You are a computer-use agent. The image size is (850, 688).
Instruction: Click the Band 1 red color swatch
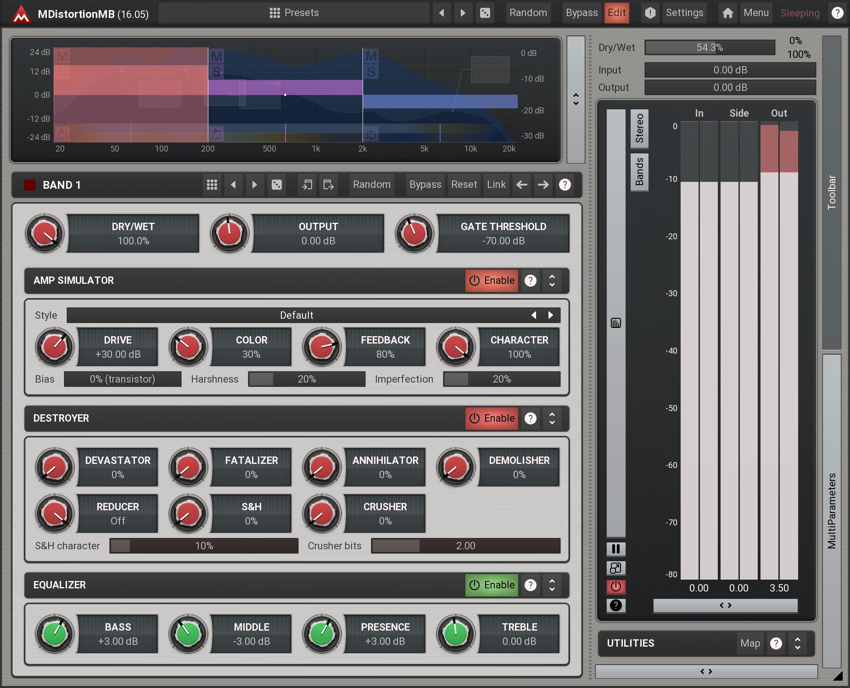[x=30, y=185]
